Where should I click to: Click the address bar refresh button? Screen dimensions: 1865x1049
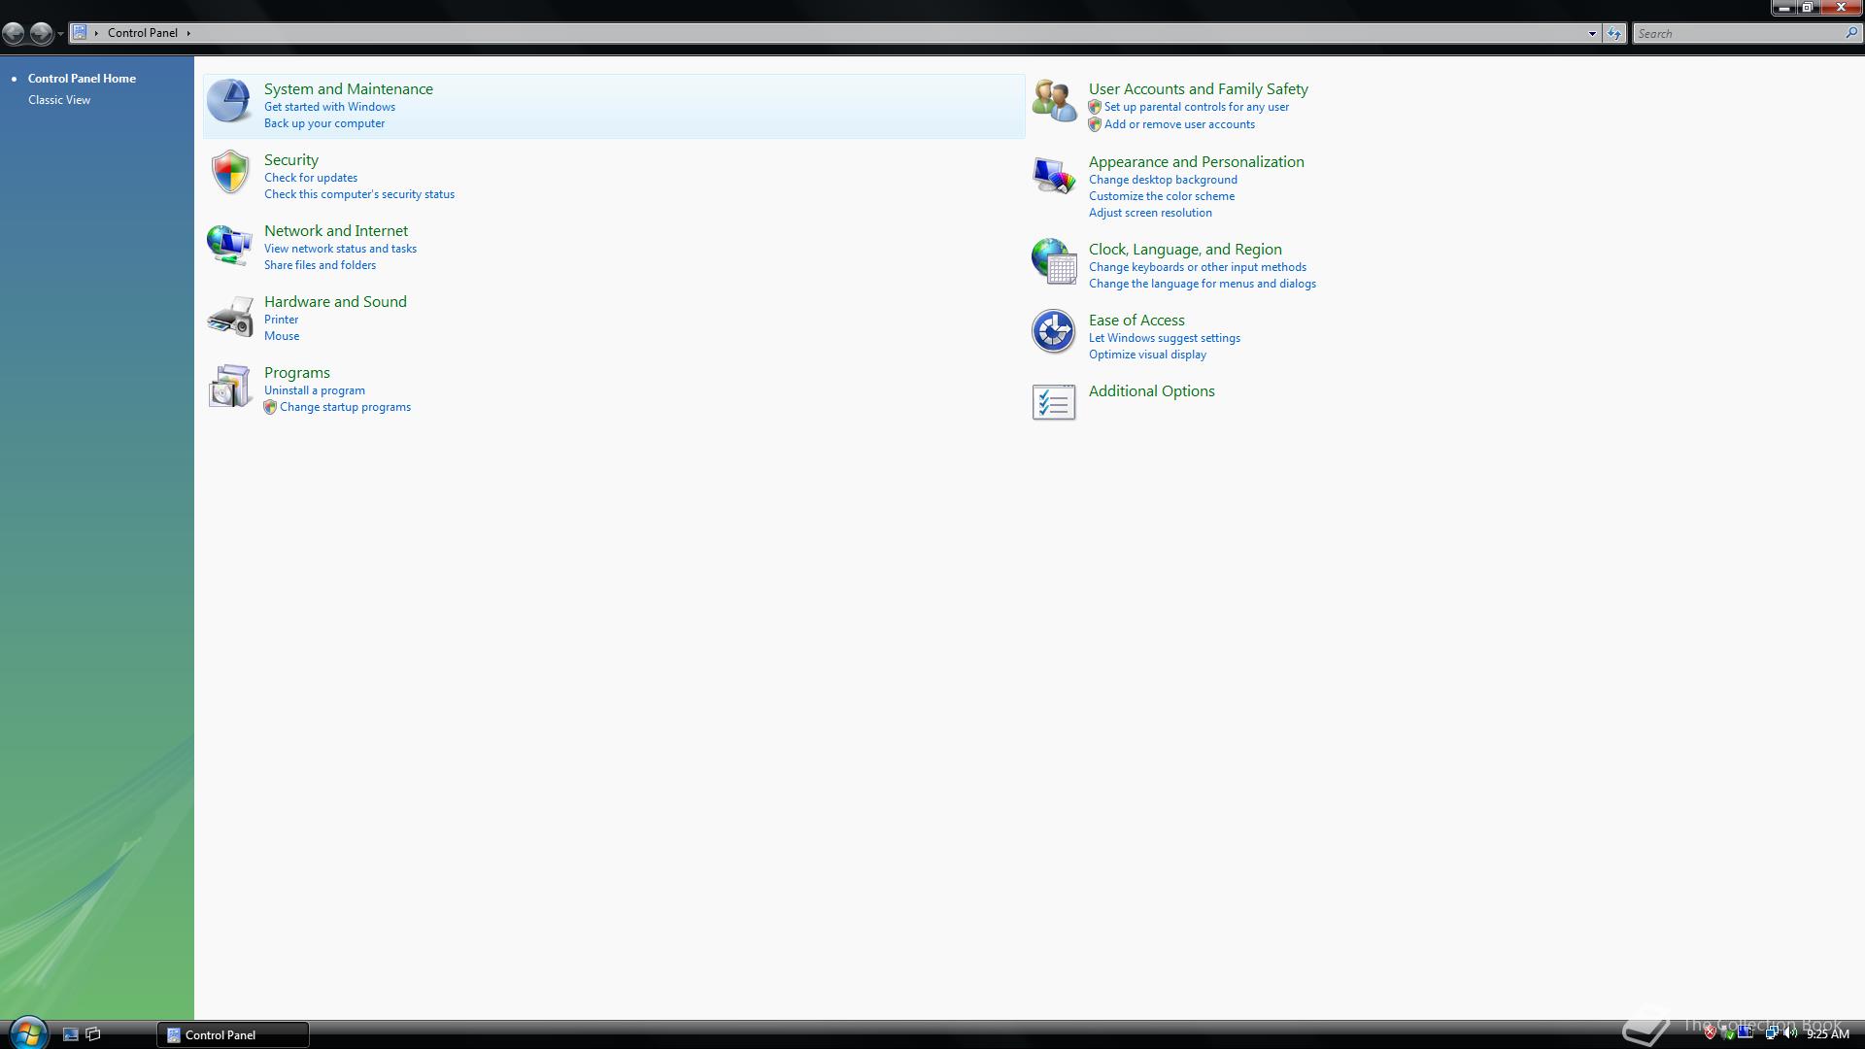1613,34
